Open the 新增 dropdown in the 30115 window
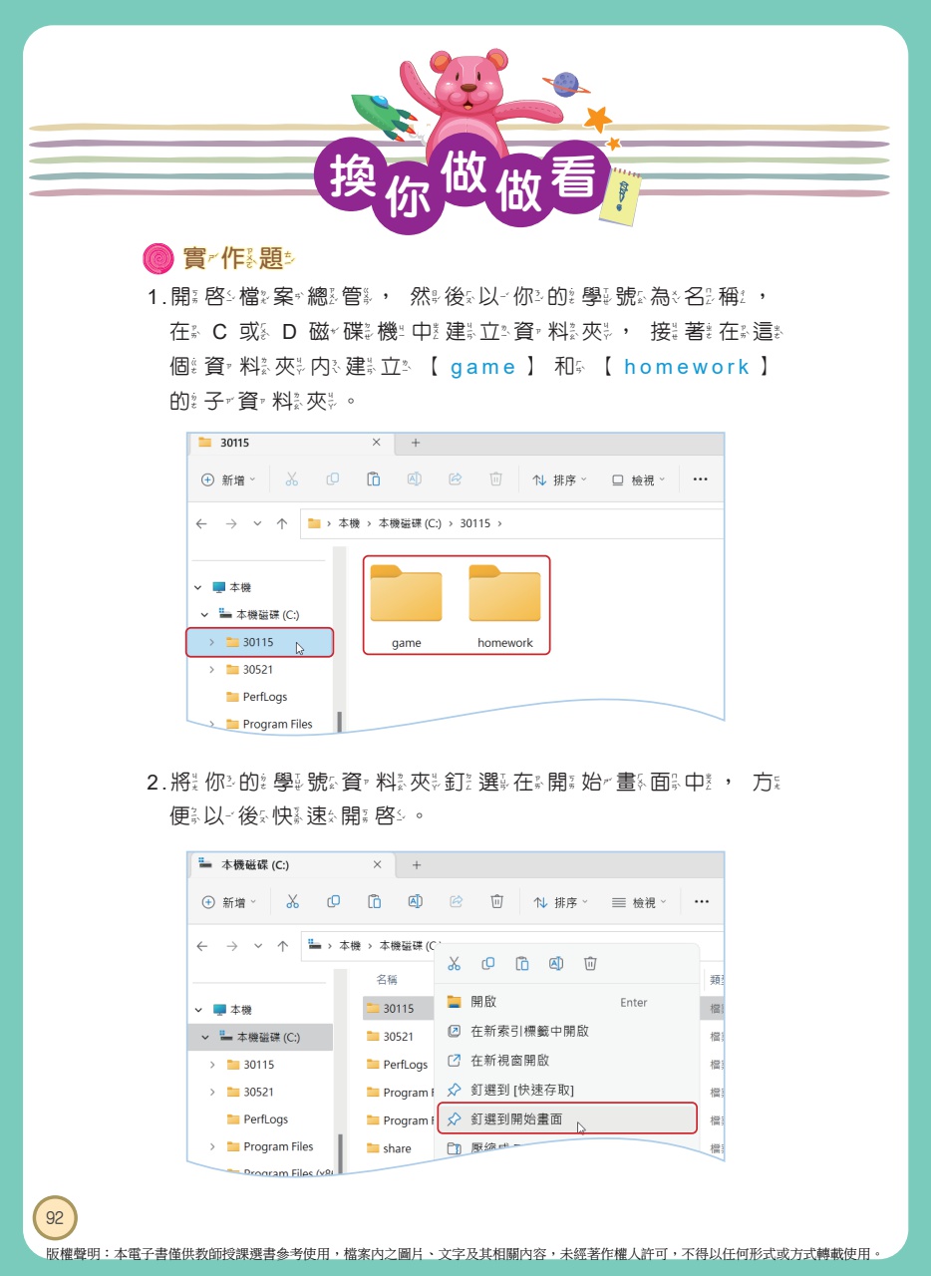Screen dimensions: 931x1276 click(x=229, y=479)
